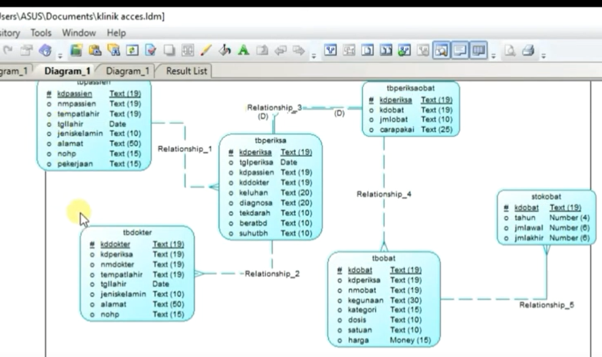
Task: Open the Window menu
Action: [x=79, y=33]
